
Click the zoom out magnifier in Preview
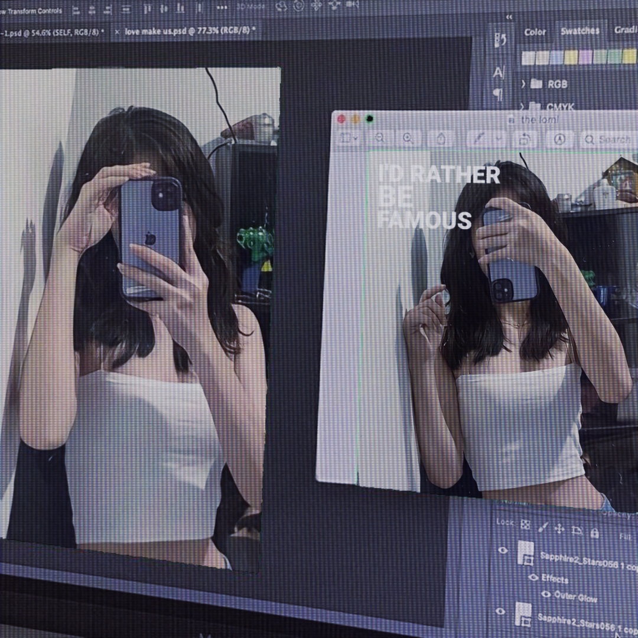[x=379, y=138]
